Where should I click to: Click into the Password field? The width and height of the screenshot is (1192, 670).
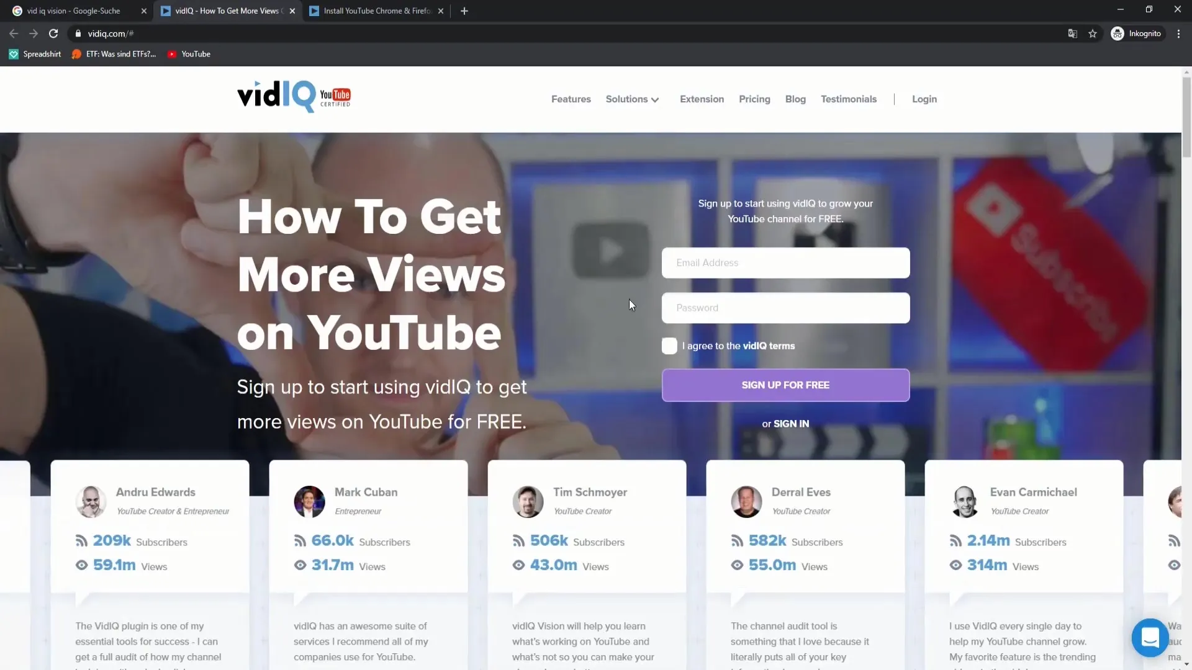pyautogui.click(x=785, y=308)
